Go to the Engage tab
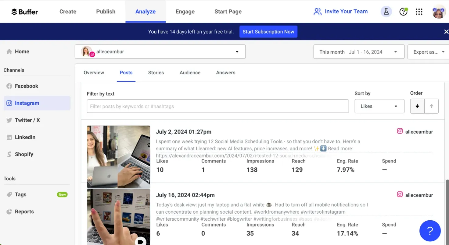The image size is (449, 245). 185,12
